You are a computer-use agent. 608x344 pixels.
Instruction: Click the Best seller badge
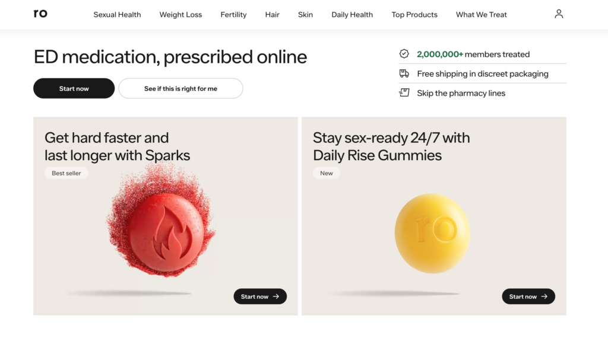pos(66,173)
